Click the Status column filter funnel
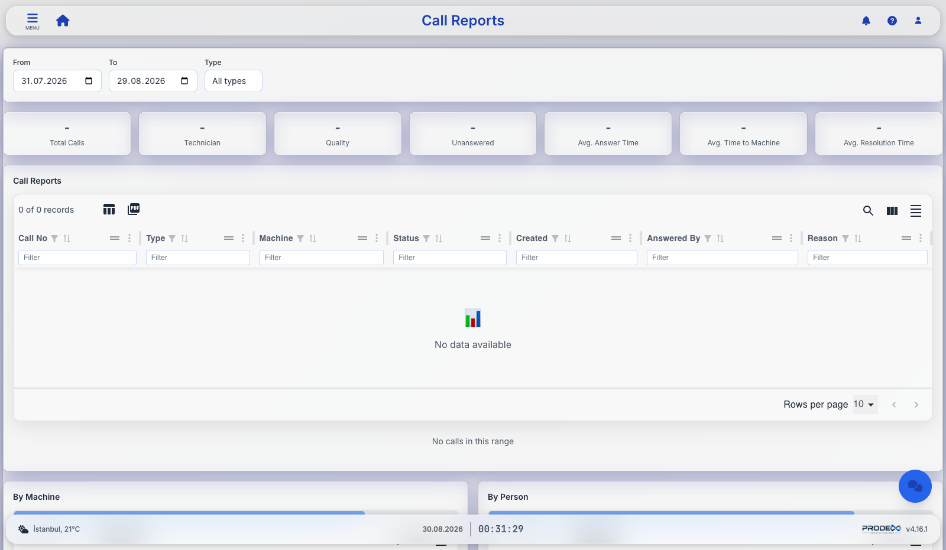The image size is (946, 550). click(426, 239)
